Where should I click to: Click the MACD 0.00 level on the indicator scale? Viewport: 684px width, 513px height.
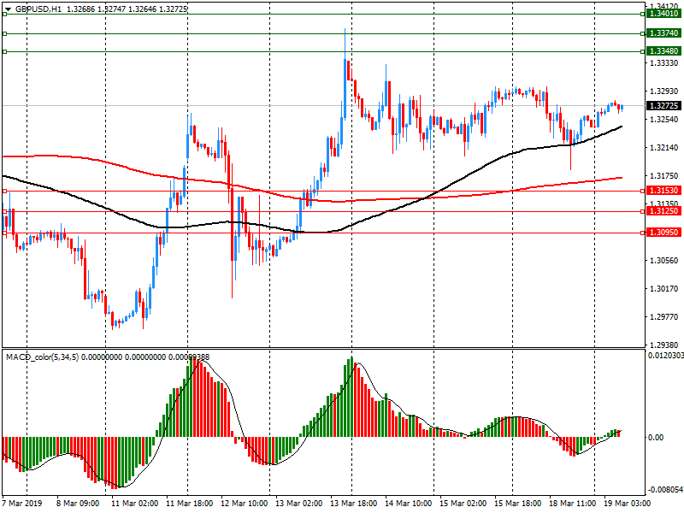point(655,438)
